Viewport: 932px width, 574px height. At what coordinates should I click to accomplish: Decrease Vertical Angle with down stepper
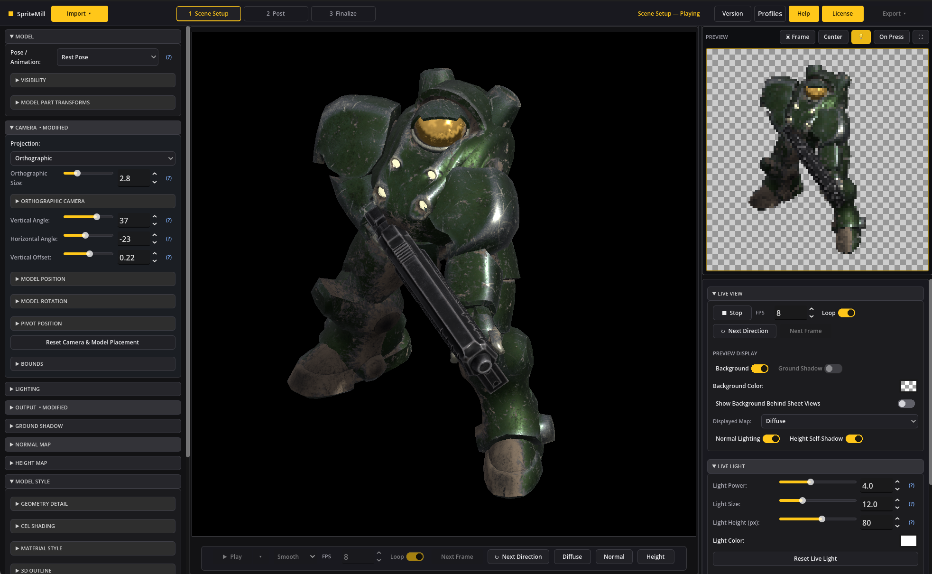155,224
